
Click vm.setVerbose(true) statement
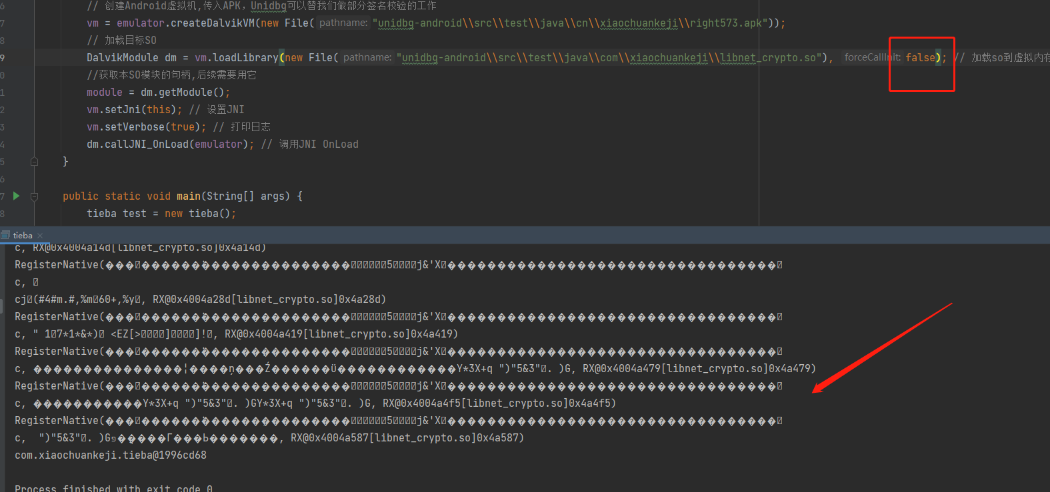[146, 126]
